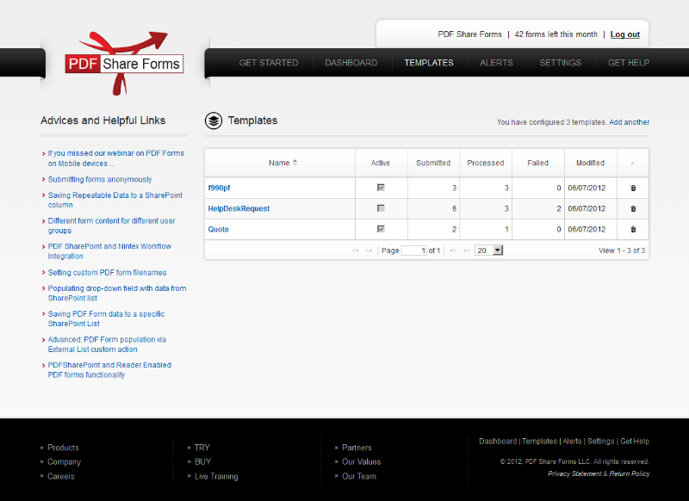
Task: Open the HelpDeskRequest template
Action: pos(239,208)
